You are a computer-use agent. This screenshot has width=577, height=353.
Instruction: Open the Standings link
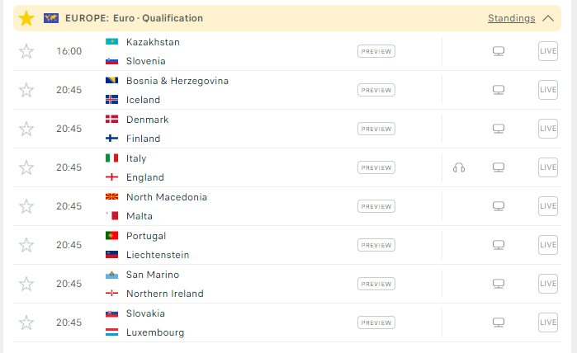[511, 18]
